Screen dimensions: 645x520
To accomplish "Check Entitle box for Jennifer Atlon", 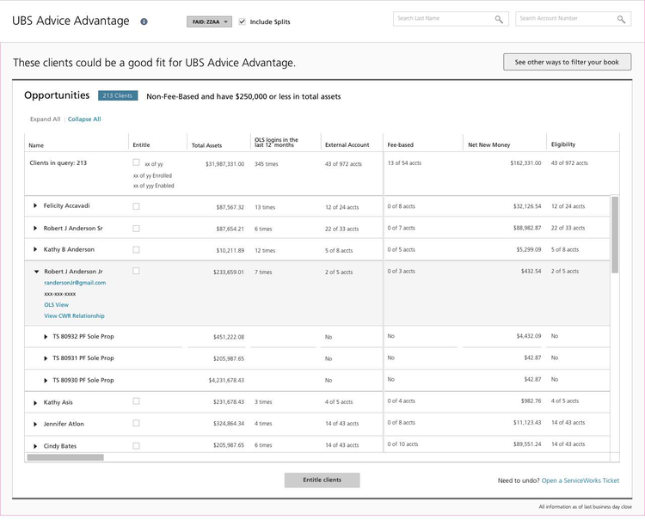I will click(136, 423).
